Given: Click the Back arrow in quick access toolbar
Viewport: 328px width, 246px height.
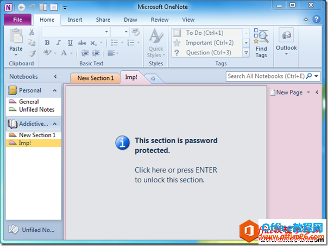Looking at the screenshot, I should 21,8.
